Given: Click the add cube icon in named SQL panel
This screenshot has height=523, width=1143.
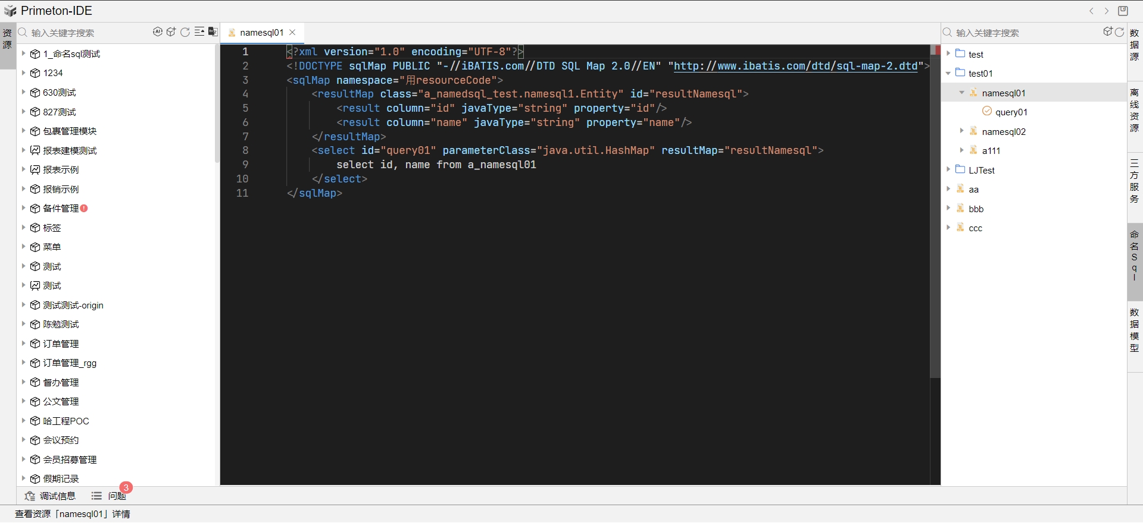Looking at the screenshot, I should point(1108,32).
